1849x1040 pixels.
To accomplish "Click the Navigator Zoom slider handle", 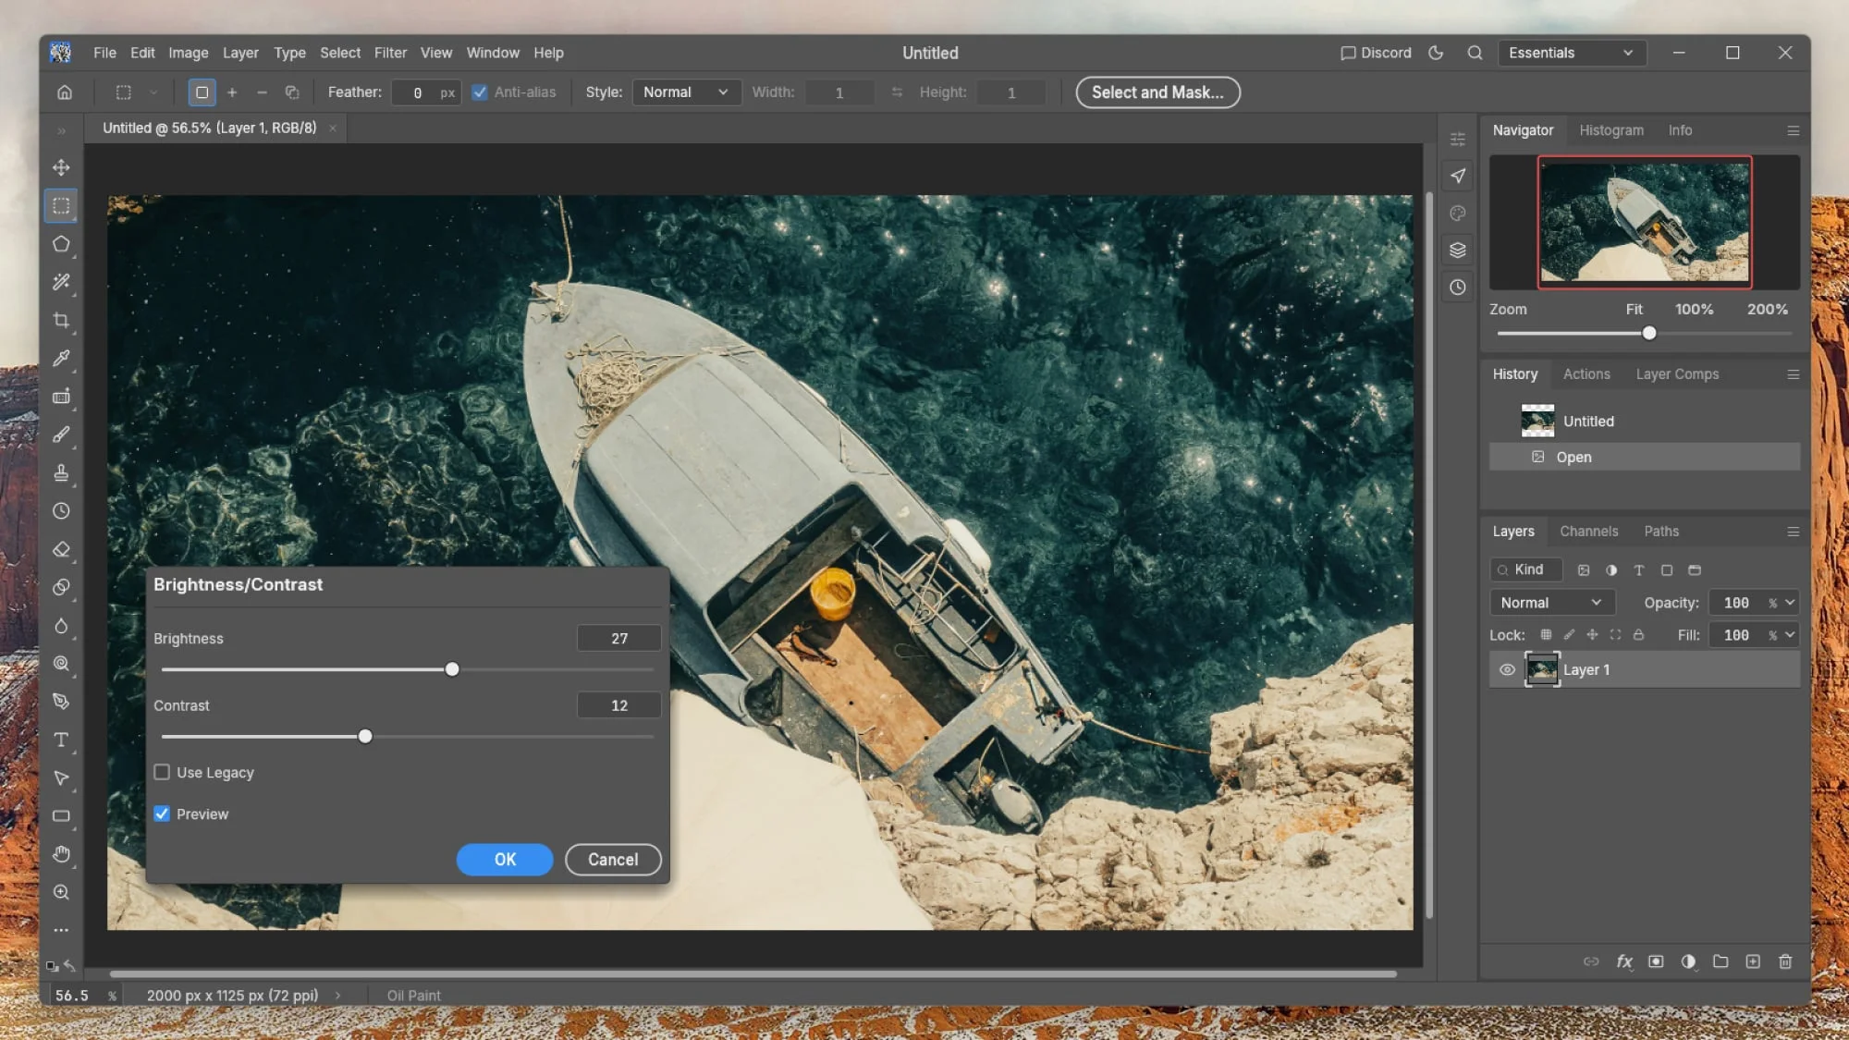I will coord(1648,334).
